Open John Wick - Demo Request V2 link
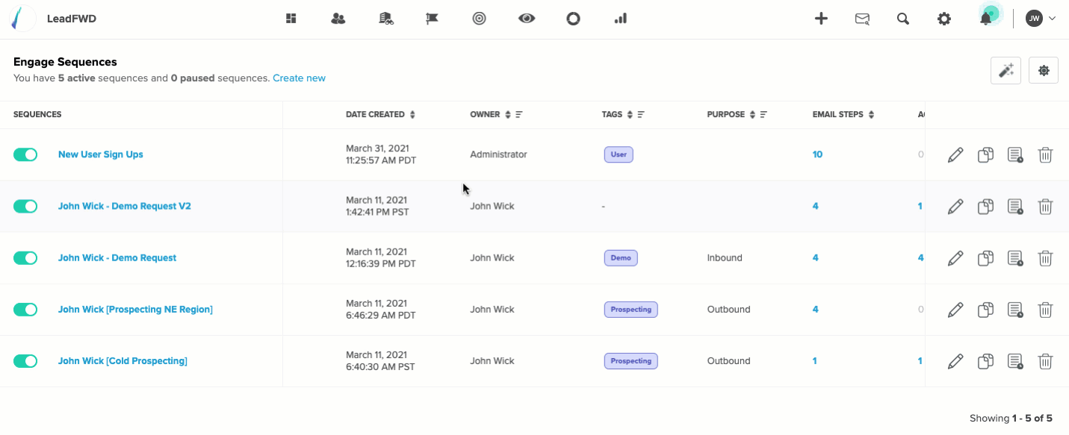 point(125,206)
